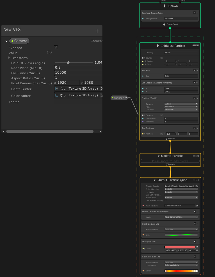The image size is (215, 277).
Task: Click the Capacity field showing 25000
Action: 181,52
